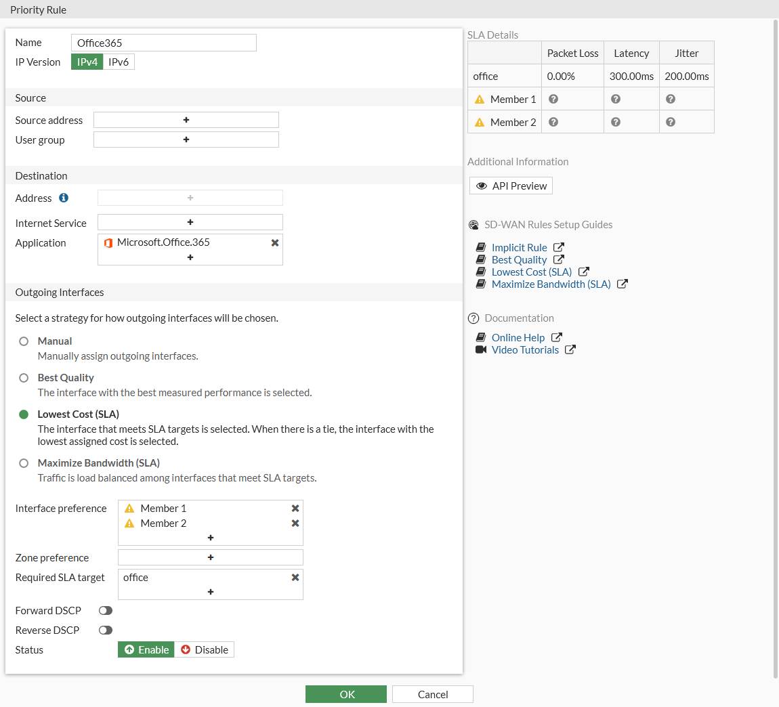779x707 pixels.
Task: Click the 200.00ms Jitter value
Action: tap(687, 77)
